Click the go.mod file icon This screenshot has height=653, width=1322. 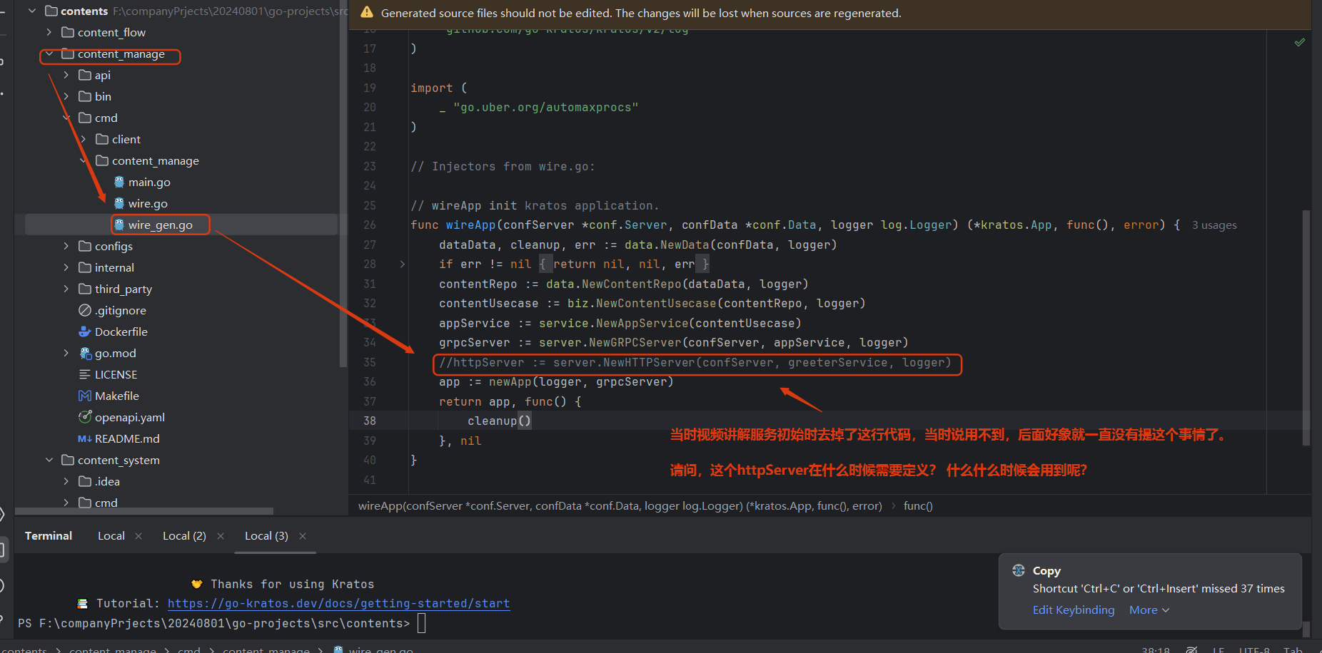[86, 353]
